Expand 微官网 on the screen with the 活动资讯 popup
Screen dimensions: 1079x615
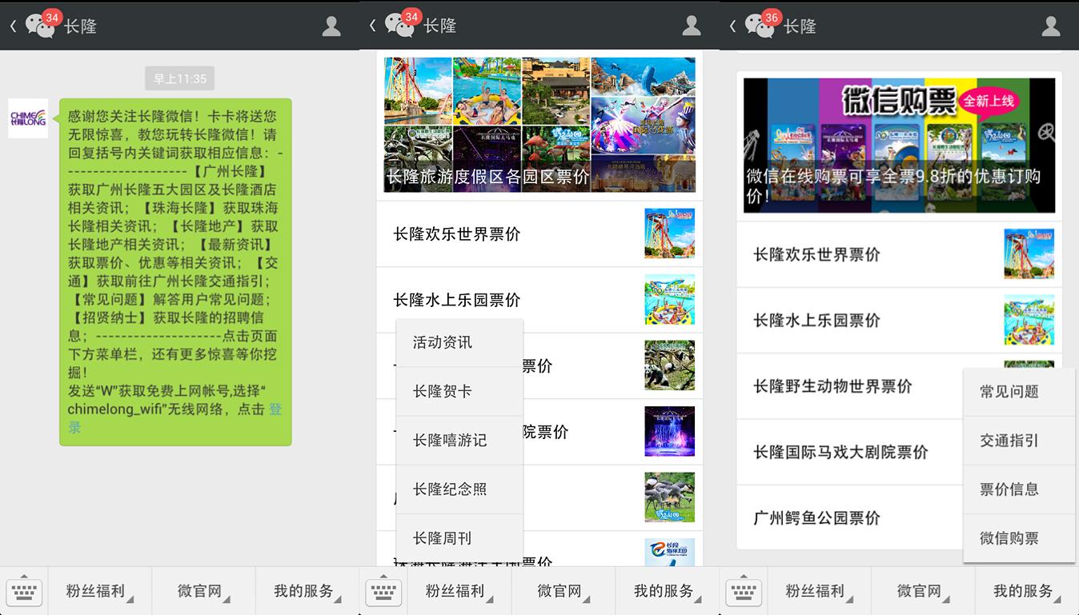[x=563, y=591]
